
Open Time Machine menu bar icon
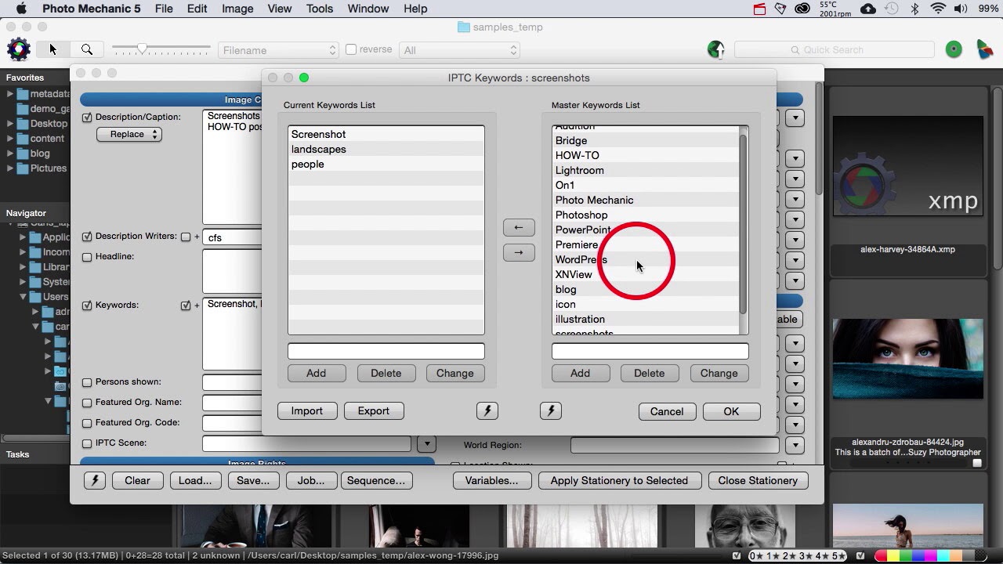(892, 9)
